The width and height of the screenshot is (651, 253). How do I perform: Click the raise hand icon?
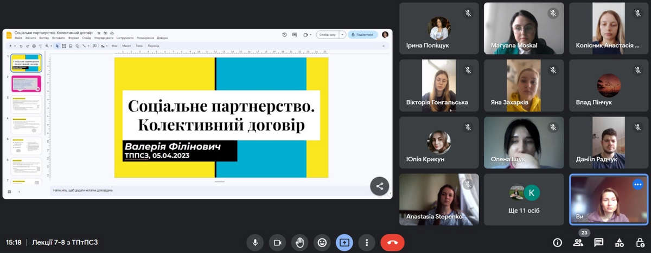(x=299, y=243)
